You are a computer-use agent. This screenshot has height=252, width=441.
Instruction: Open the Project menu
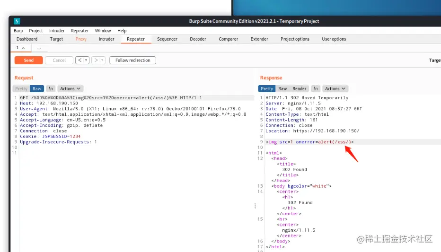[35, 31]
